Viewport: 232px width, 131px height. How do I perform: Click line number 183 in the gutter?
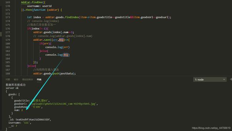pos(8,55)
